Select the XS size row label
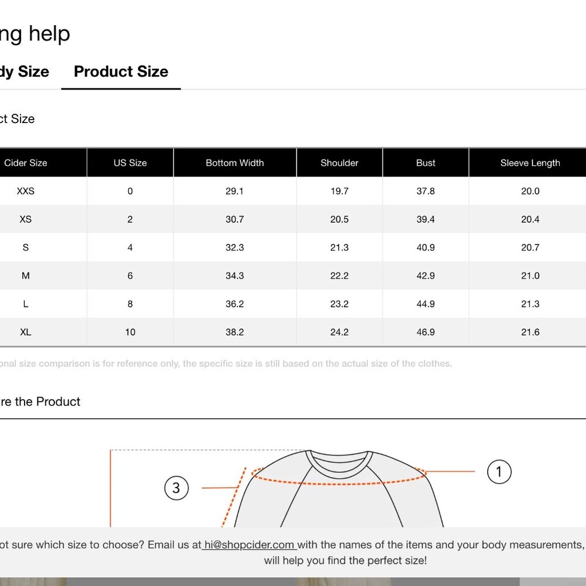Image resolution: width=586 pixels, height=586 pixels. click(x=25, y=219)
